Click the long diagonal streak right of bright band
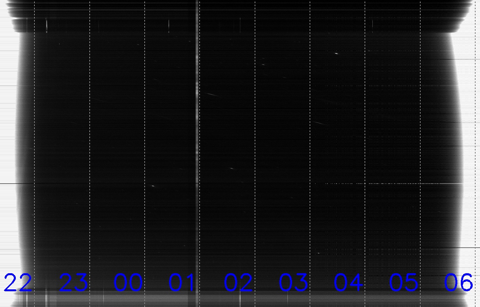 [x=212, y=94]
